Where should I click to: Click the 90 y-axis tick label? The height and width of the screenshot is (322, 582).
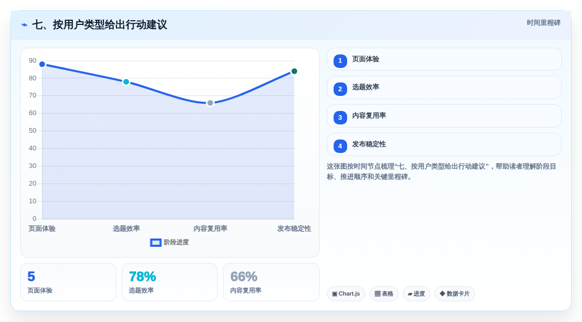point(33,61)
